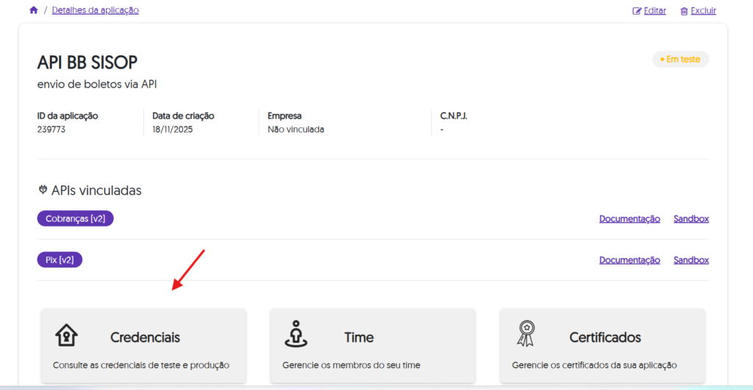Image resolution: width=753 pixels, height=390 pixels.
Task: Click the Credenciais house-lock icon
Action: pyautogui.click(x=66, y=335)
